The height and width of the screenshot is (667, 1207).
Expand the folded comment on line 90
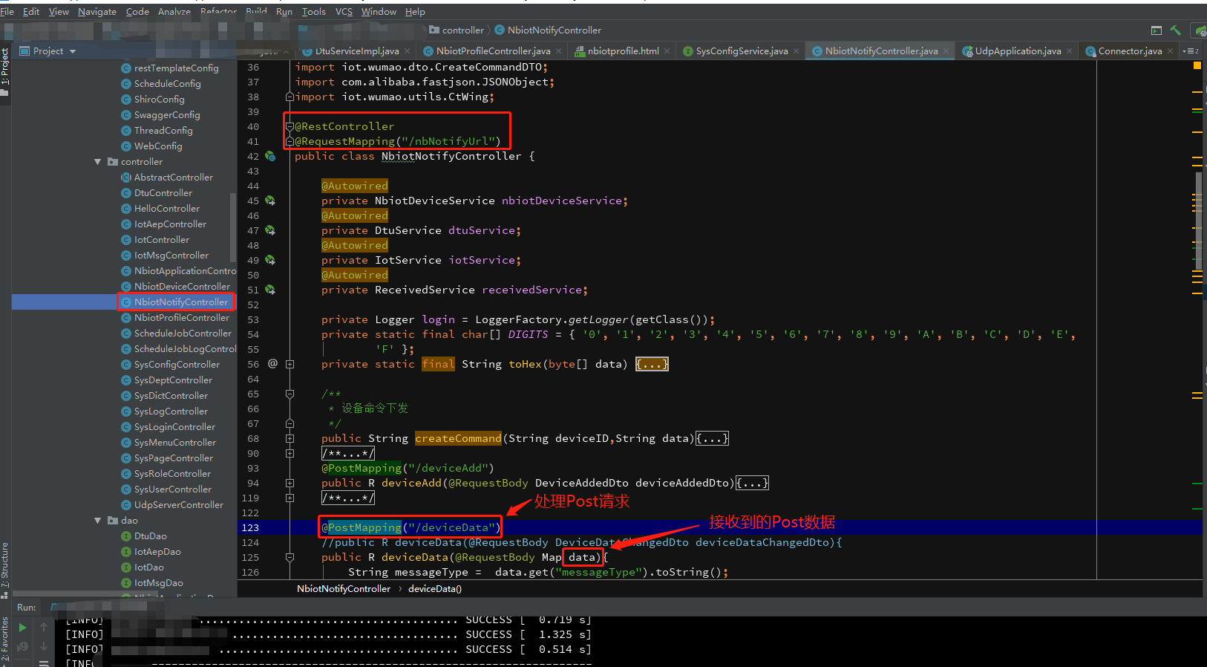pos(290,453)
